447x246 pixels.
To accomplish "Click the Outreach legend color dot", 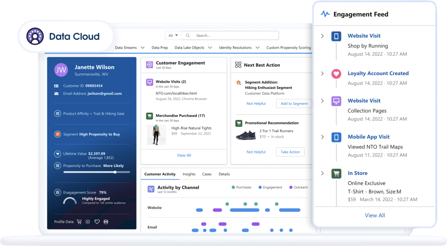I will (291, 188).
